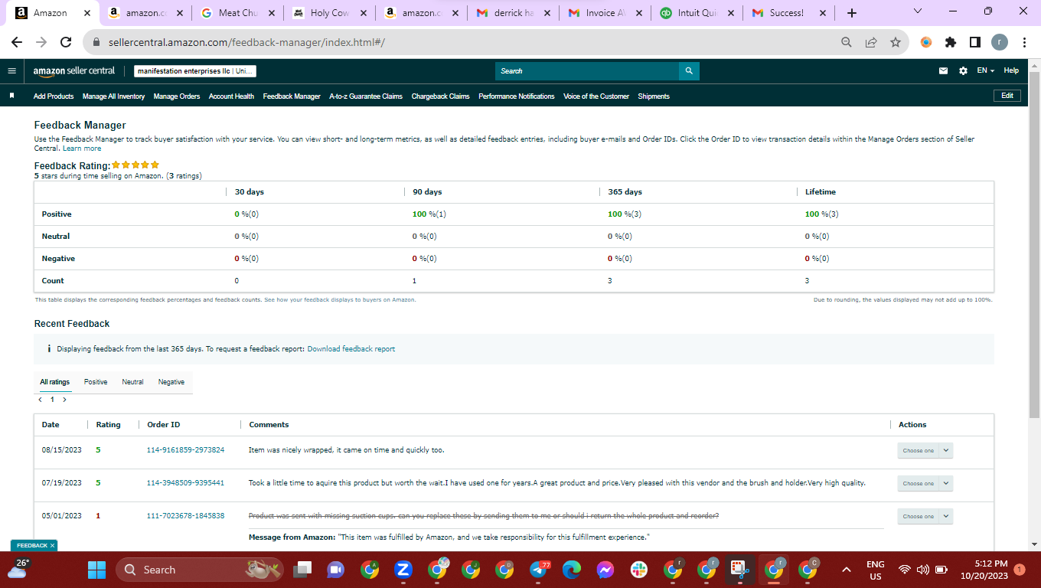The image size is (1041, 588).
Task: Open the Help link in the header
Action: [1011, 70]
